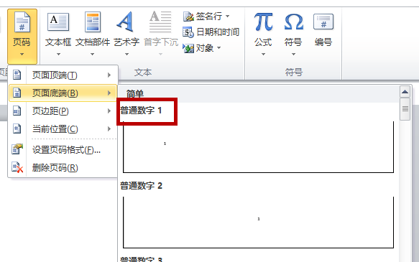Click the 首字下沉 drop cap icon
Viewport: 419px width, 262px height.
click(160, 22)
